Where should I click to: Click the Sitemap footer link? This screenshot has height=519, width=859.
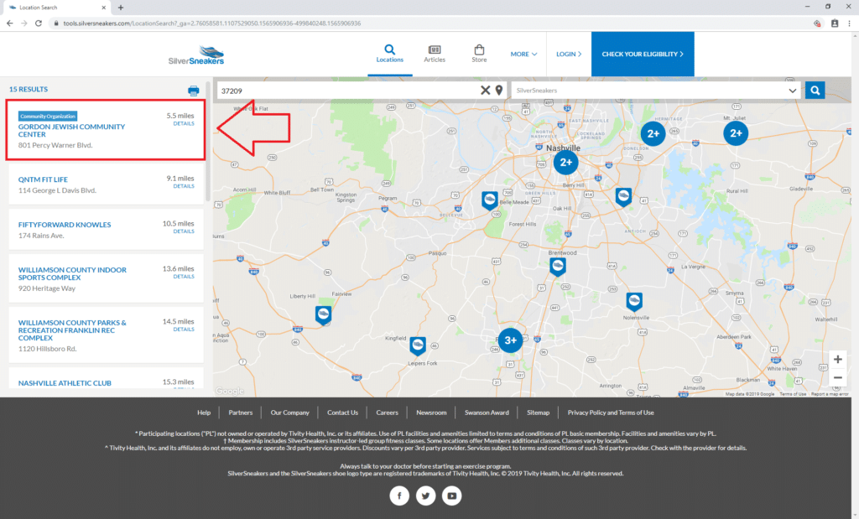tap(538, 413)
